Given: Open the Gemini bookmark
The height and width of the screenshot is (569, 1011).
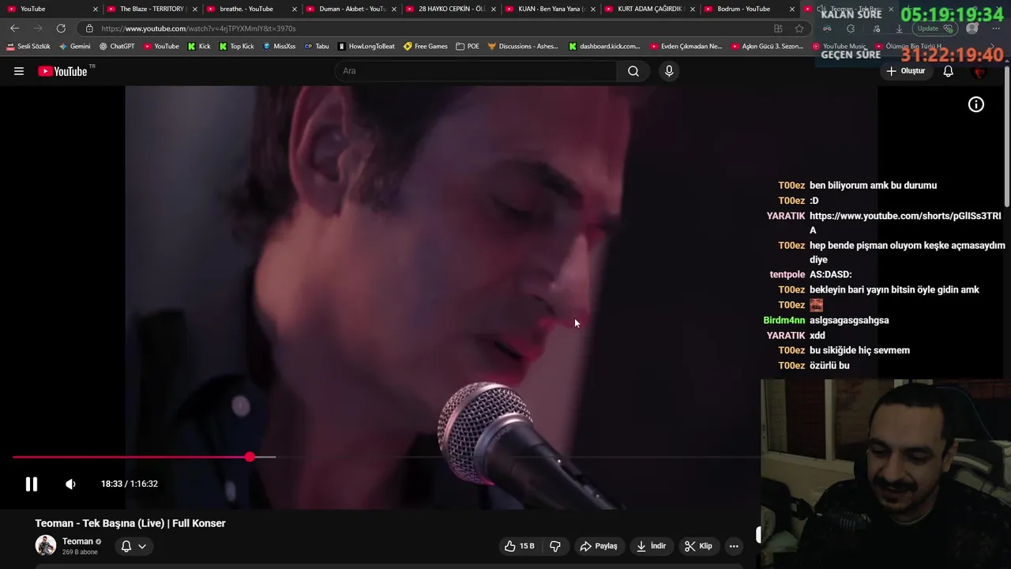Looking at the screenshot, I should point(74,47).
